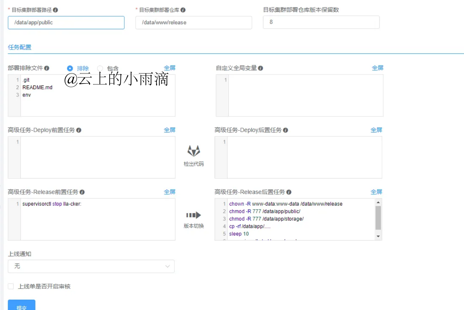464x310 pixels.
Task: Click scroll up arrow in Release后置任务 editor
Action: (x=378, y=202)
